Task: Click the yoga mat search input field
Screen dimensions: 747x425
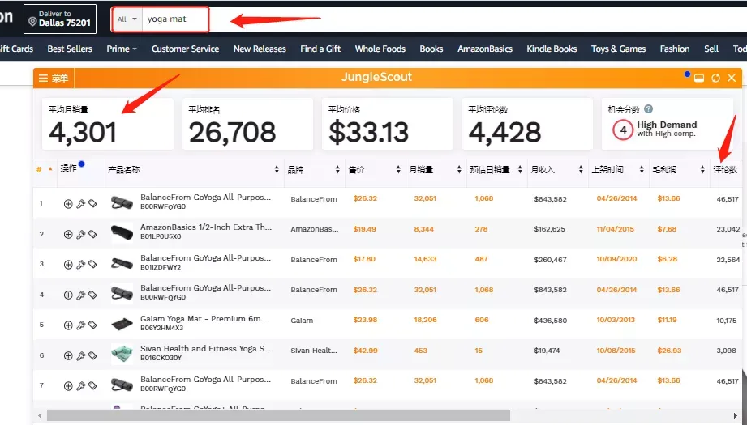Action: pos(175,19)
